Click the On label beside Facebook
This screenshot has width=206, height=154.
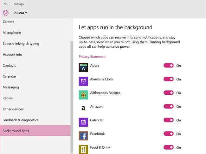pos(178,134)
